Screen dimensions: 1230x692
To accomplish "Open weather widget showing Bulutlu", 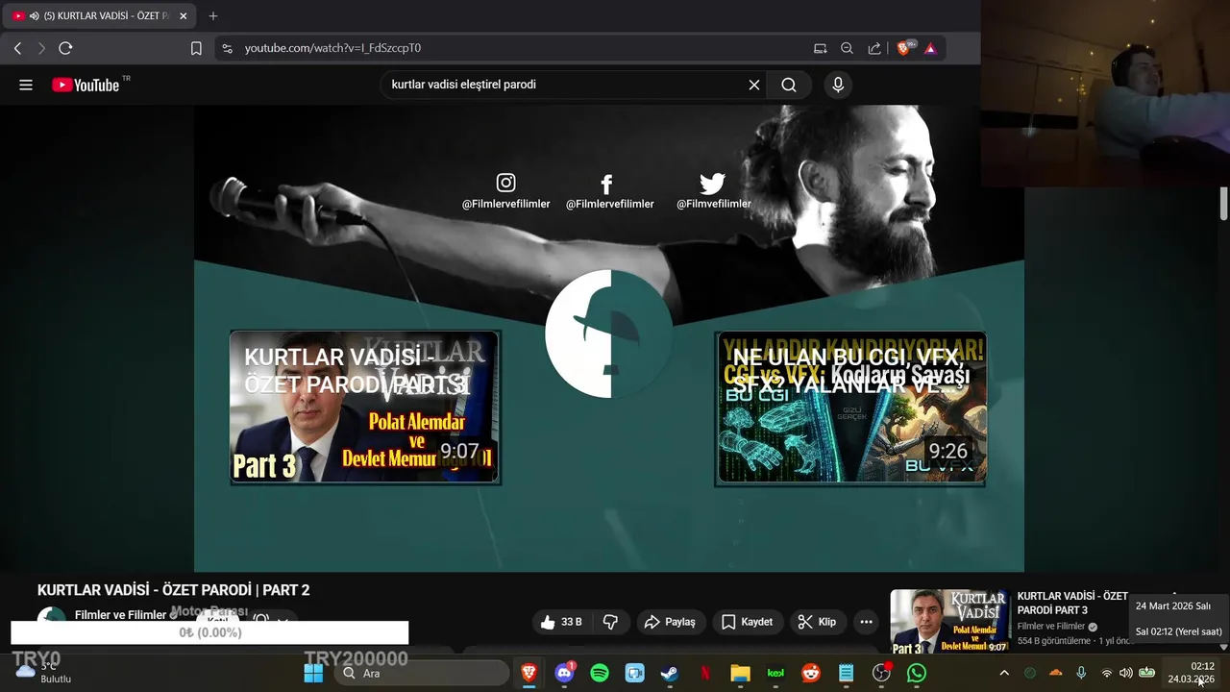I will pyautogui.click(x=44, y=673).
